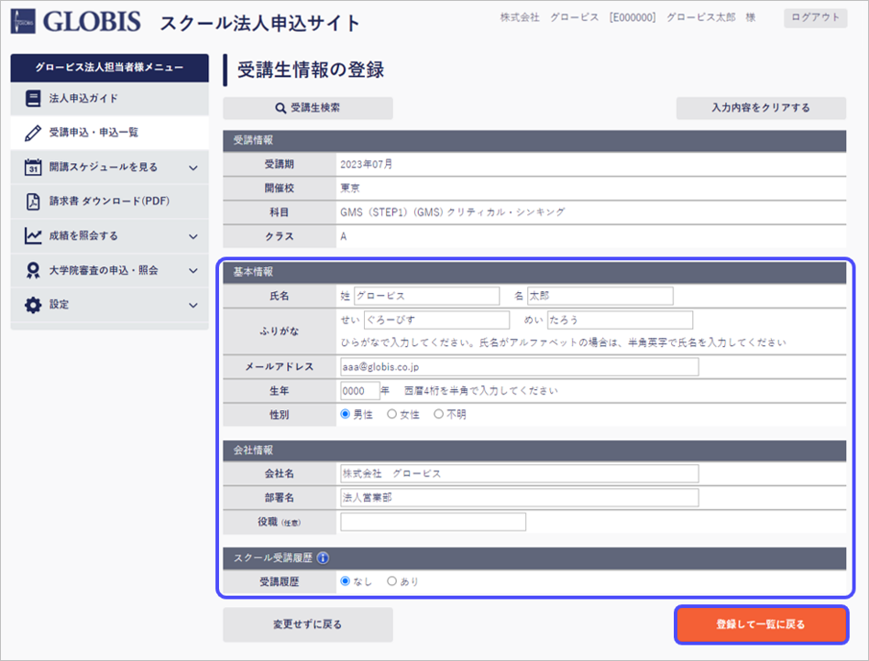This screenshot has height=661, width=869.
Task: Open the 成績を照会する menu item
Action: [x=110, y=236]
